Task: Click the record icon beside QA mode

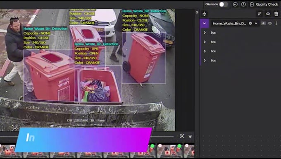Action: coord(235,4)
